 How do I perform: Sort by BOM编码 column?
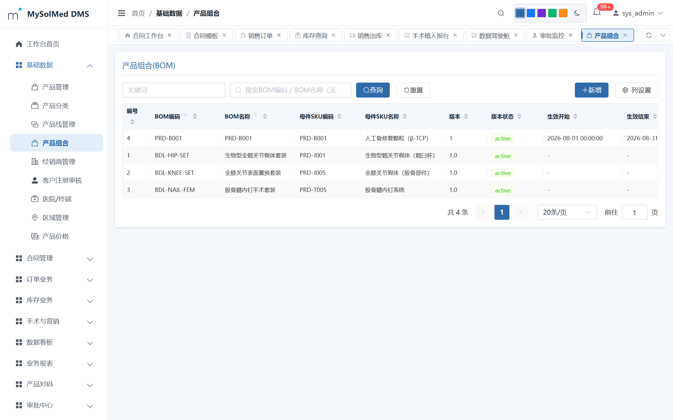[195, 116]
